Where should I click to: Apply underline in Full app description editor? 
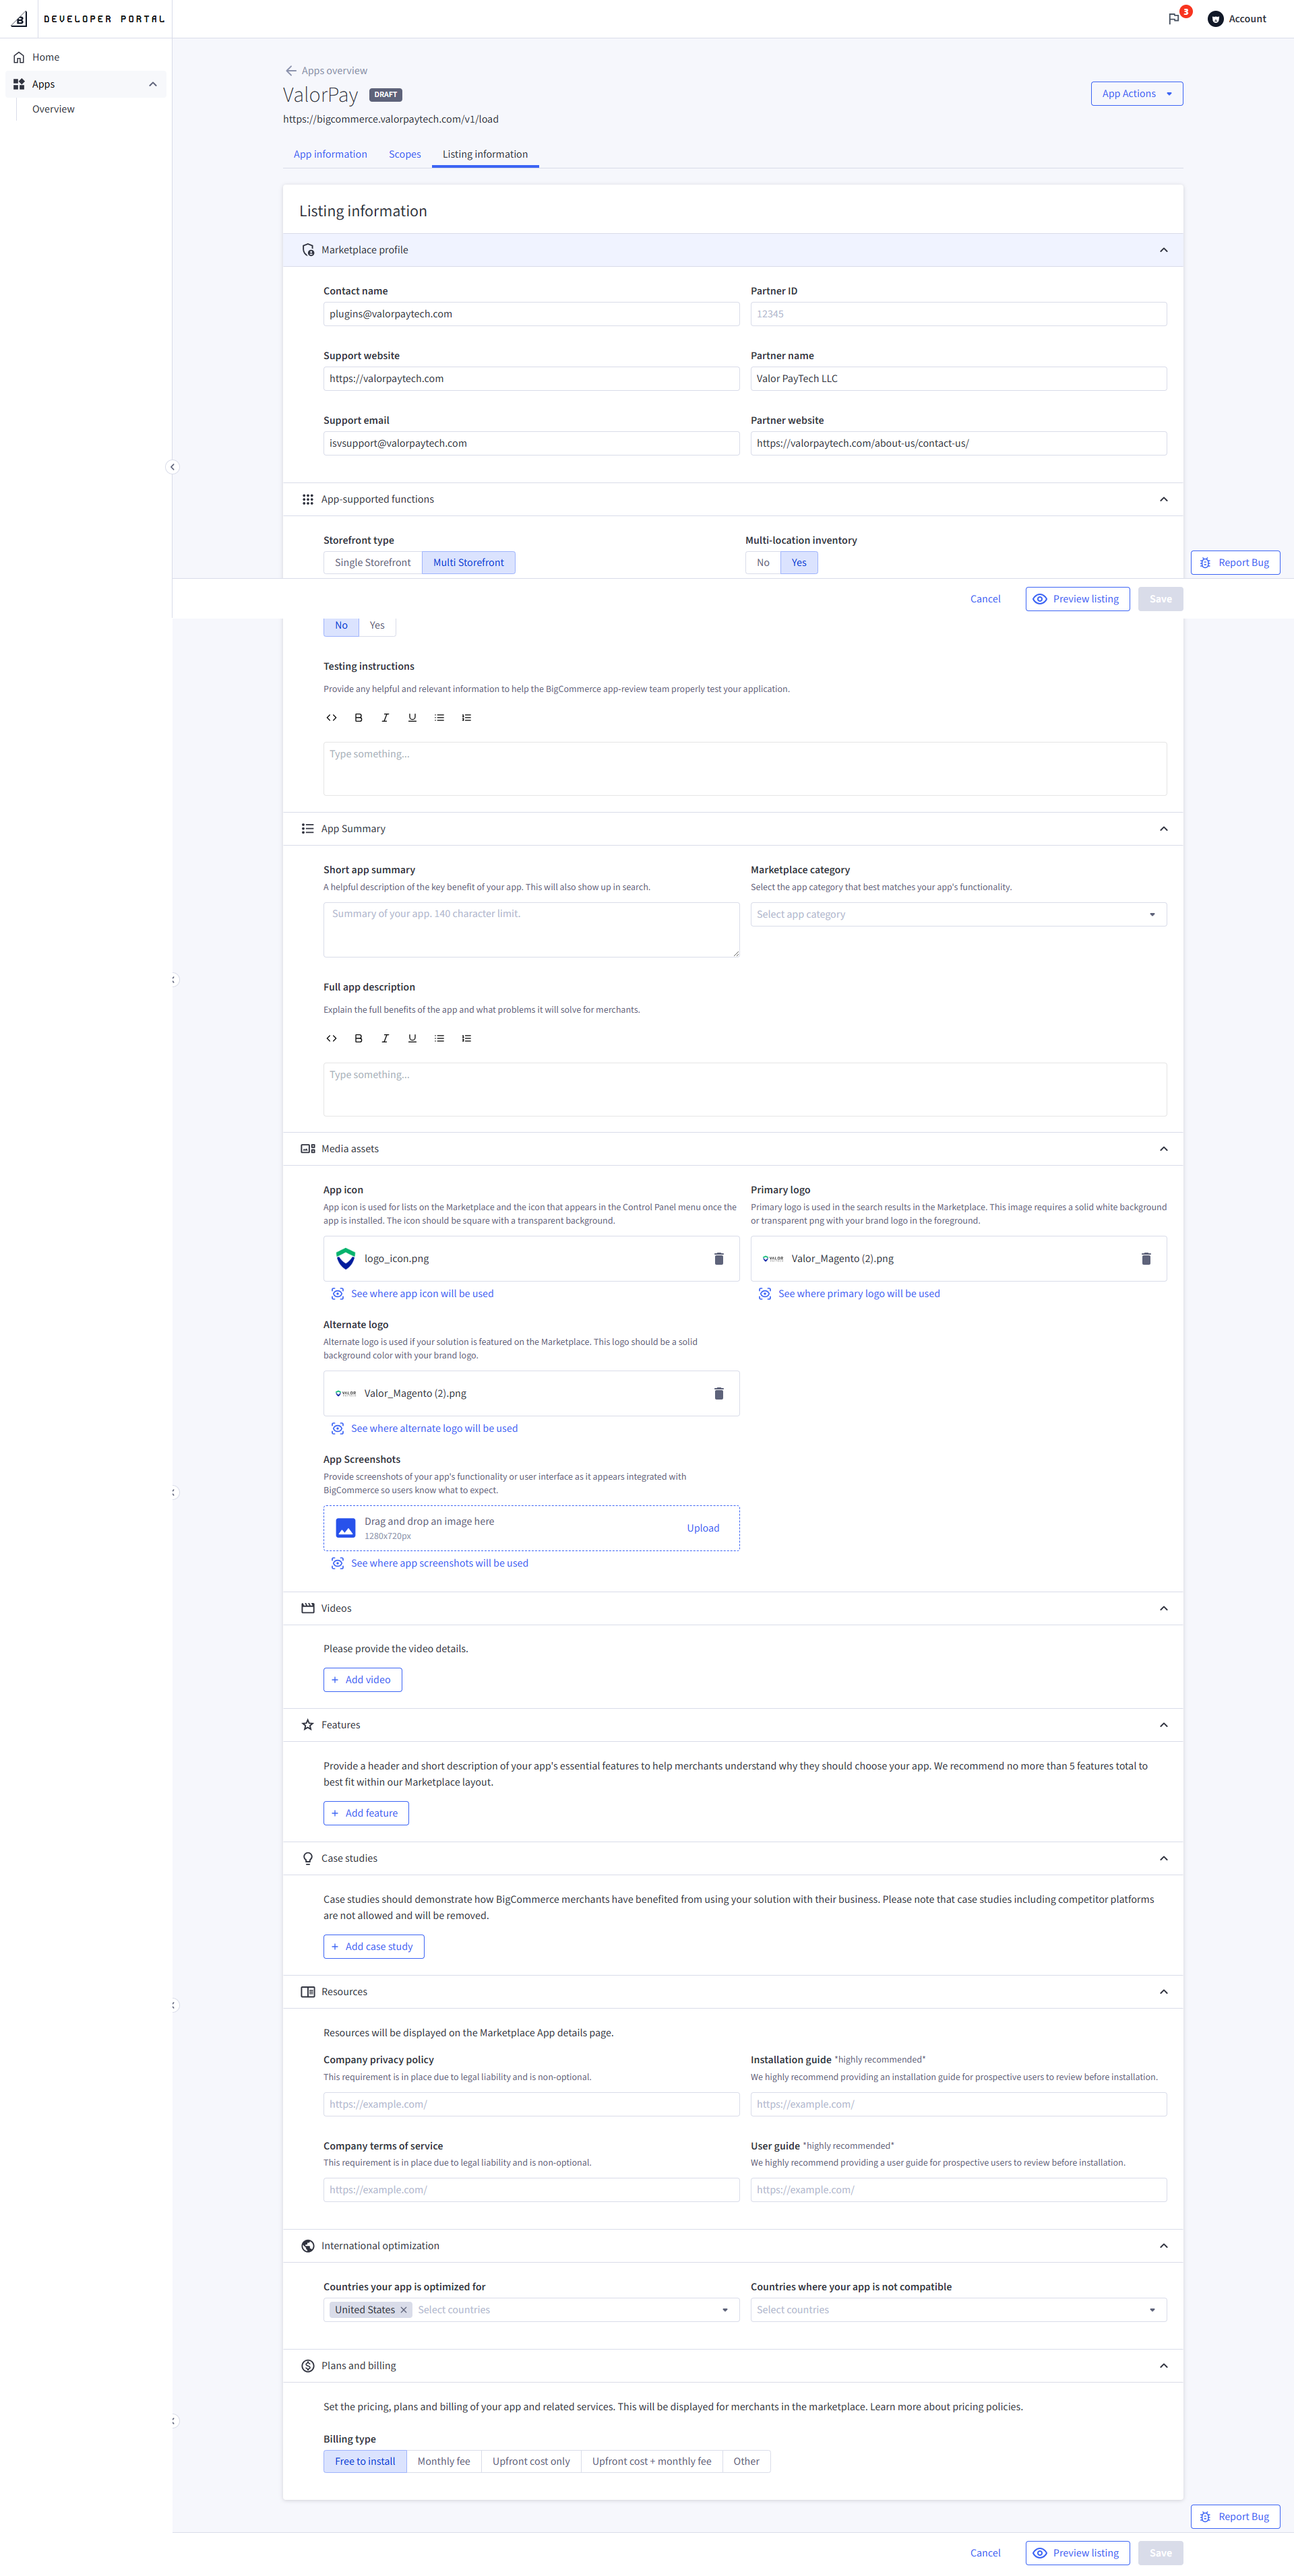(412, 1038)
